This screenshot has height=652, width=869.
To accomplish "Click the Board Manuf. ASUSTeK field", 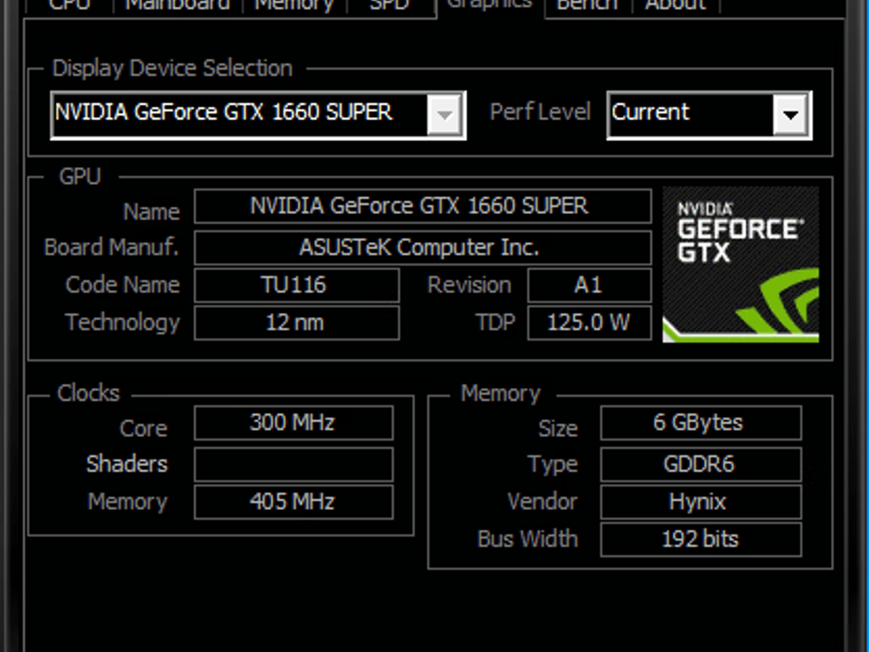I will [x=423, y=247].
